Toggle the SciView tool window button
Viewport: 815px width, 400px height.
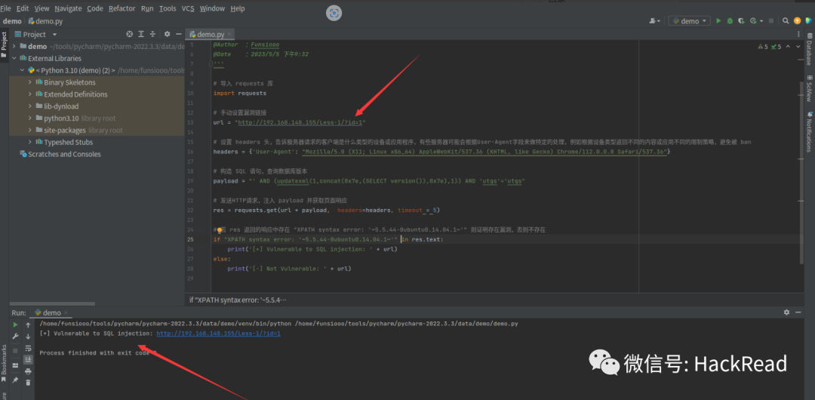point(809,88)
